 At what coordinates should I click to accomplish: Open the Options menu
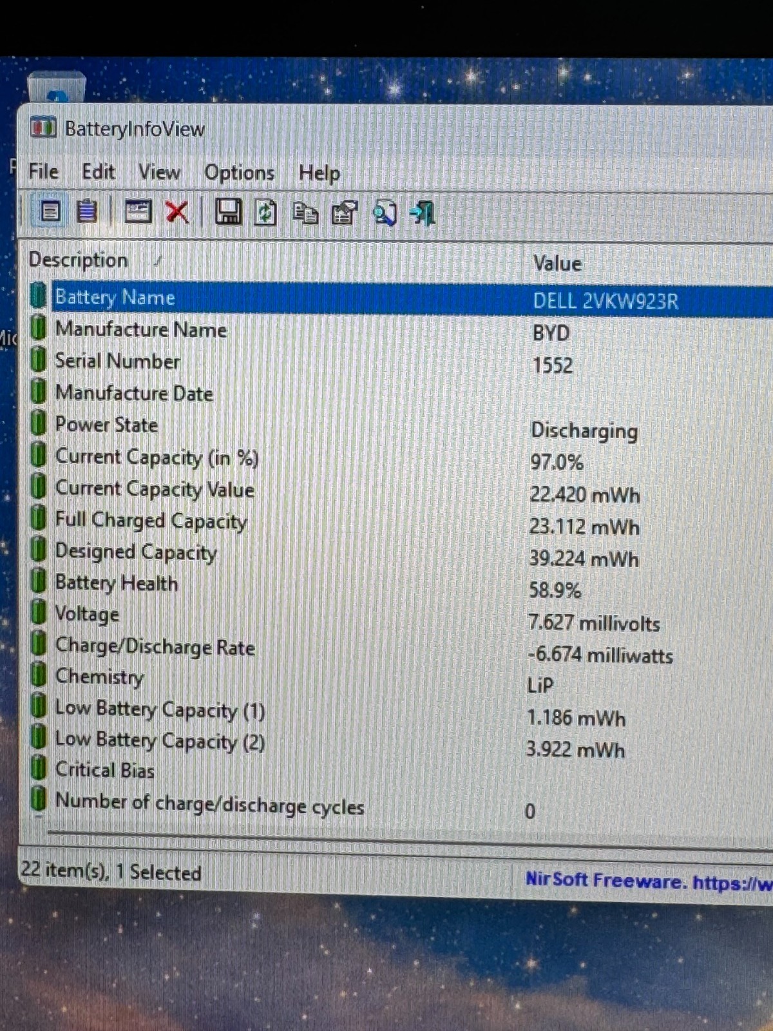239,173
